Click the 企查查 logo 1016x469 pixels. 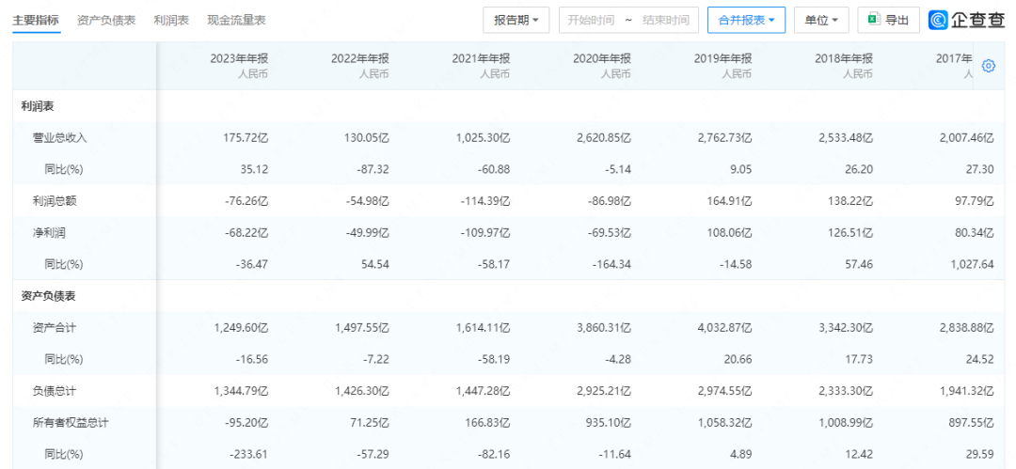tap(966, 20)
